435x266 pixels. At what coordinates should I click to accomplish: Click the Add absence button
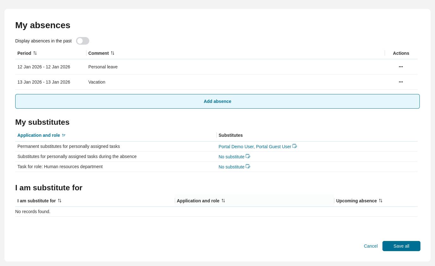click(217, 101)
